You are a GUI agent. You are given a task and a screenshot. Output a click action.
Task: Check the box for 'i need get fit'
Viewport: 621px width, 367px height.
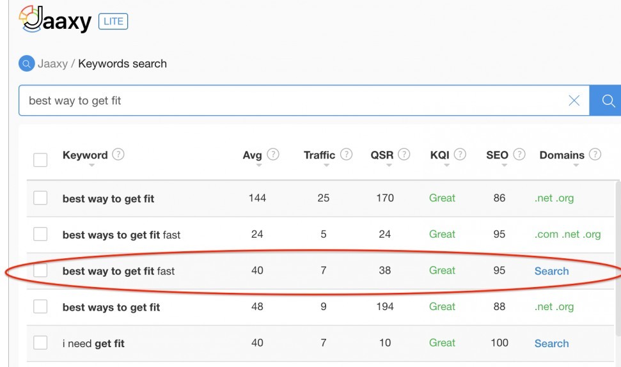pos(40,343)
